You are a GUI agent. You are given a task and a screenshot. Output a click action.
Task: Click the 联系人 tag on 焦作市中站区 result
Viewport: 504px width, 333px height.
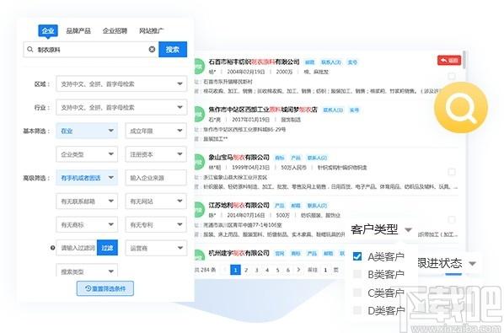pos(333,110)
